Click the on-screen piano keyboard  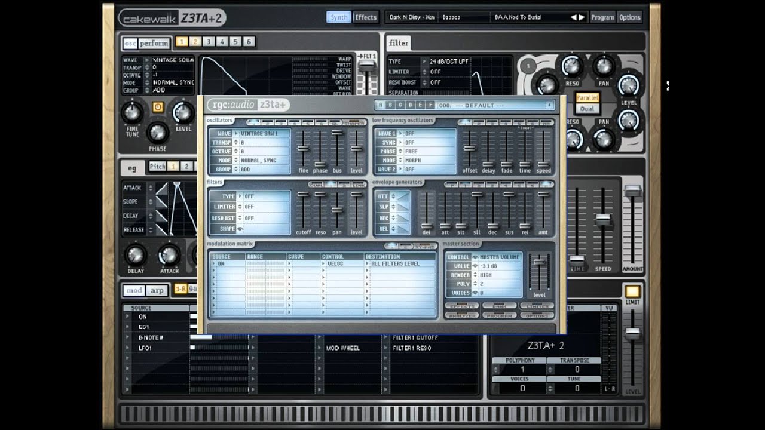click(x=381, y=414)
